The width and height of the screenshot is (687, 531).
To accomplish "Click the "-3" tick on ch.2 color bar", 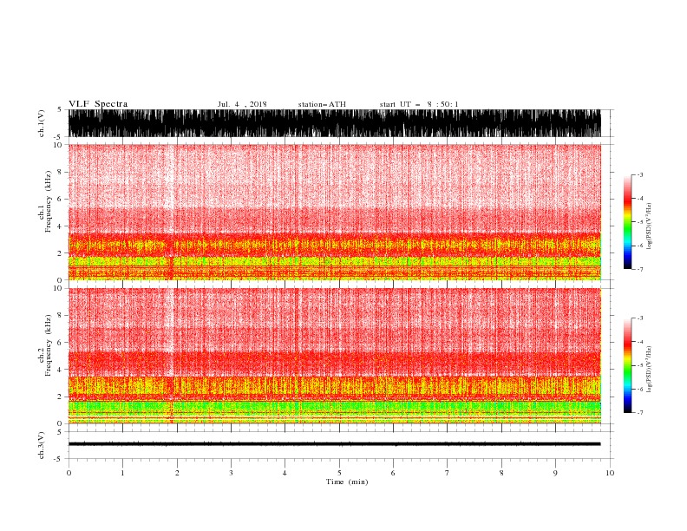I will click(x=640, y=318).
